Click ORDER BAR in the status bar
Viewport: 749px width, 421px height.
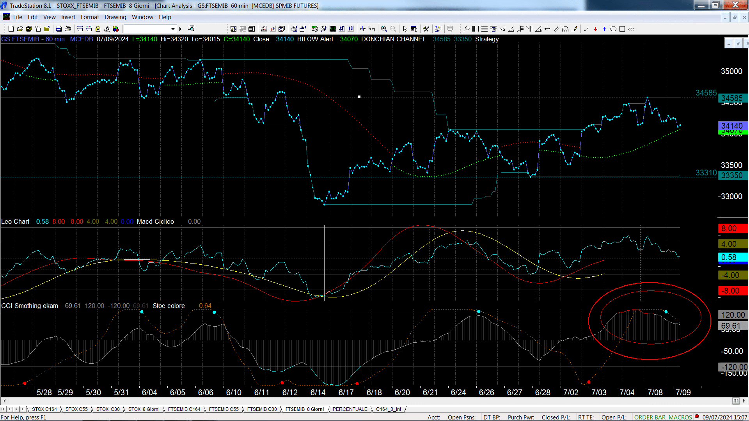pyautogui.click(x=650, y=417)
